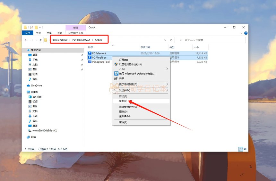Sort by 名称 column header
The image size is (276, 181).
90,47
